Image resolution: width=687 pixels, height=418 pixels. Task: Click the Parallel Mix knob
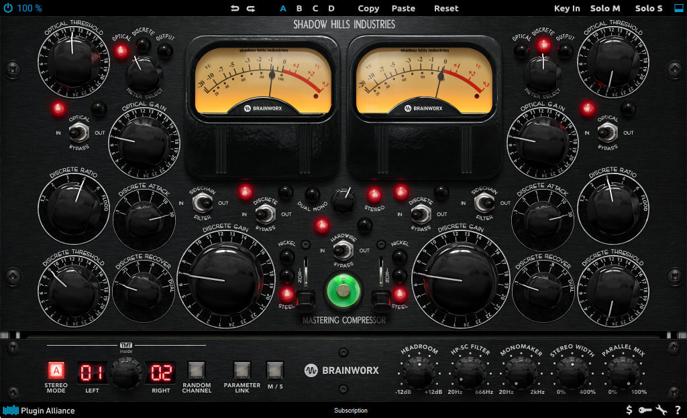coord(623,372)
